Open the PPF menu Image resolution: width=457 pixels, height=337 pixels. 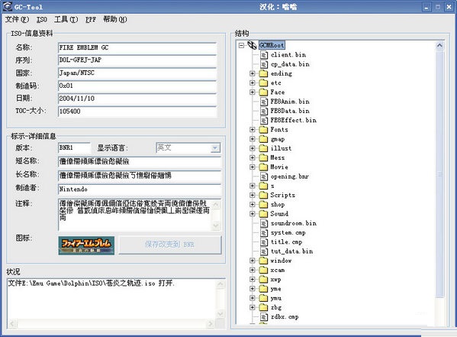point(91,20)
